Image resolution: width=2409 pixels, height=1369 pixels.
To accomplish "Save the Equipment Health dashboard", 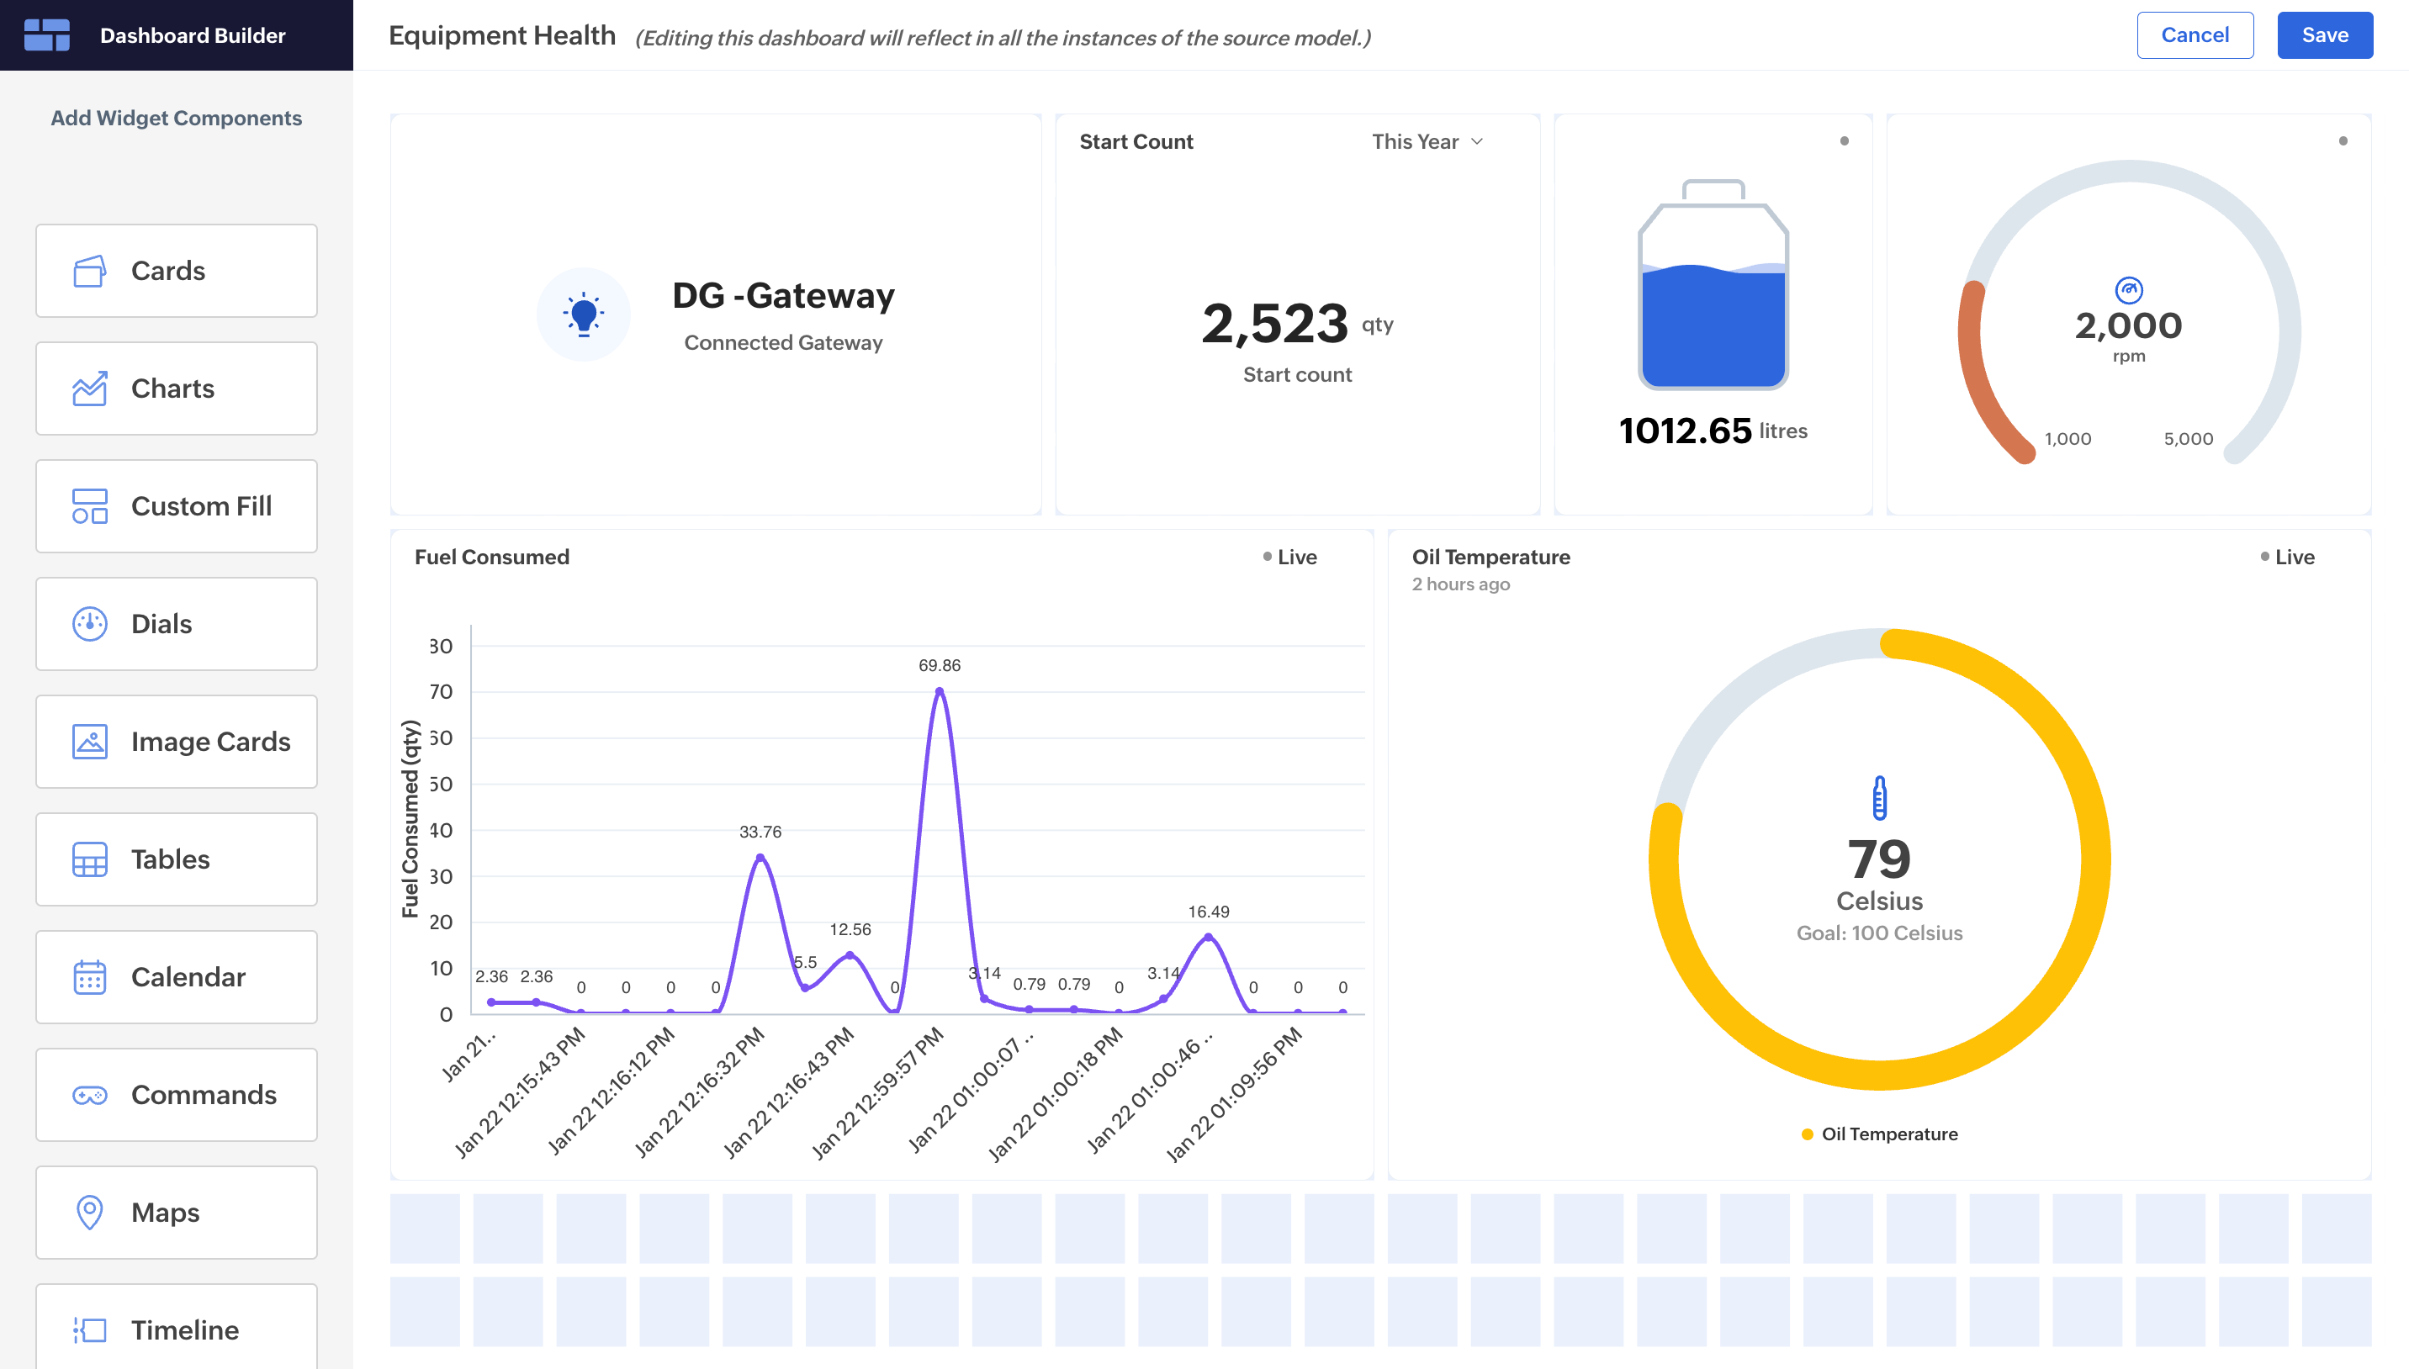I will (2323, 34).
